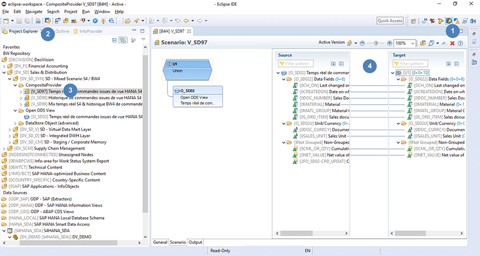Click the zoom in plus icon

click(x=389, y=43)
